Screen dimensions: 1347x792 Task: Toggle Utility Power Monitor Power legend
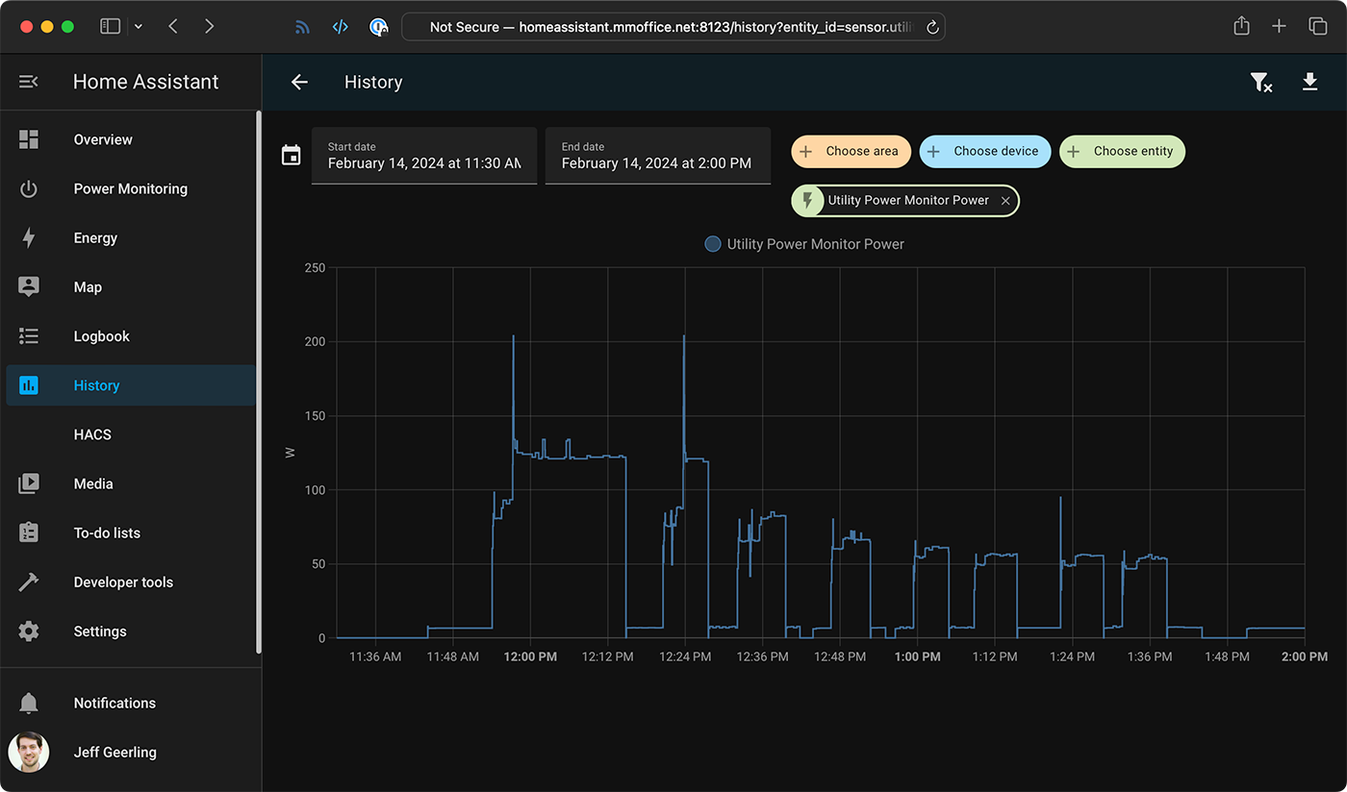(x=804, y=244)
